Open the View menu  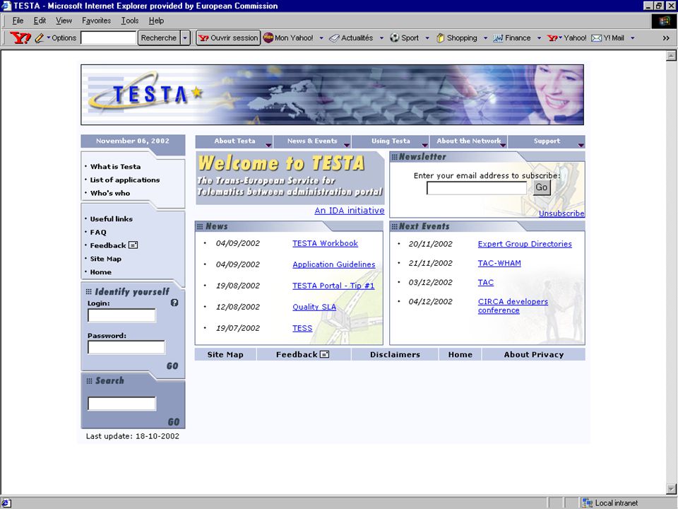[64, 21]
